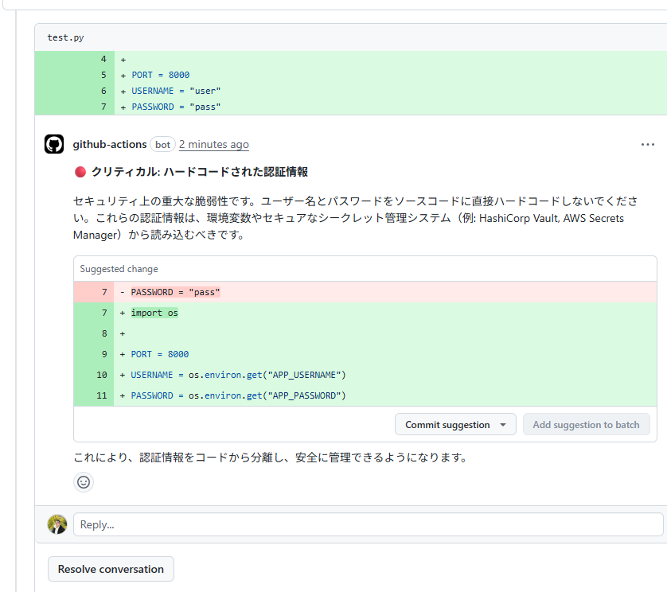Expand the Commit suggestion dropdown arrow
The width and height of the screenshot is (667, 592).
pos(503,425)
